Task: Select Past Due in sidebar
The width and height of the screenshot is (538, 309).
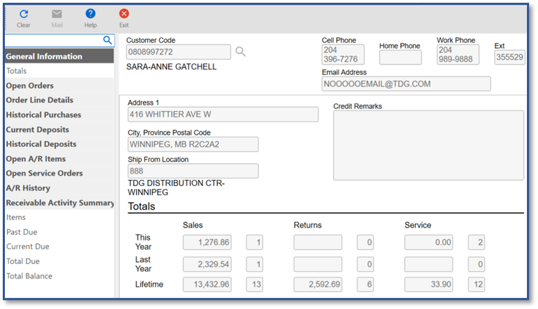Action: 60,232
